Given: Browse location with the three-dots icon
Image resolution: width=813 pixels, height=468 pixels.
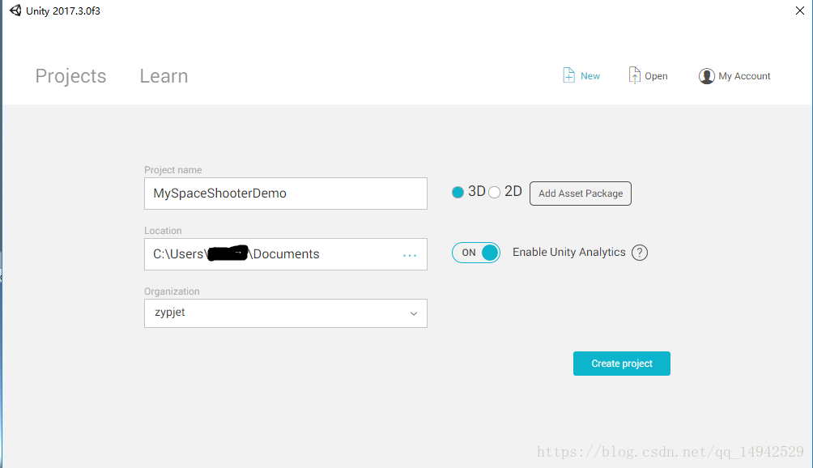Looking at the screenshot, I should click(x=410, y=256).
